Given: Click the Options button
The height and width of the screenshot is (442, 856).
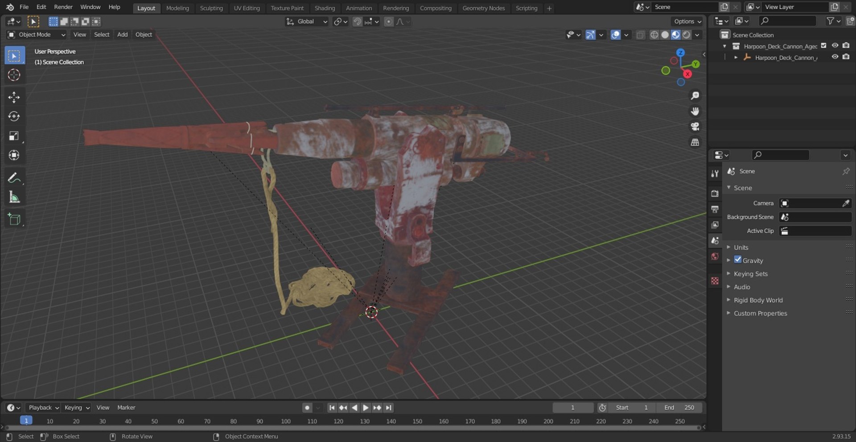Looking at the screenshot, I should pos(687,21).
